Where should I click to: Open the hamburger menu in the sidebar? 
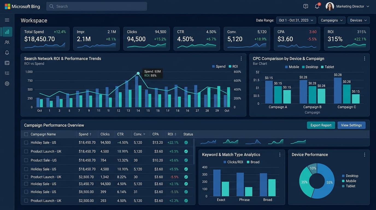tap(7, 20)
